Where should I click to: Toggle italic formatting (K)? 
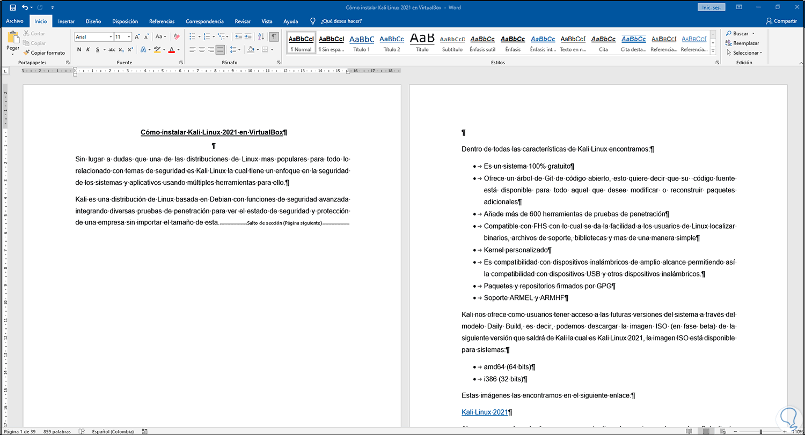(x=88, y=50)
